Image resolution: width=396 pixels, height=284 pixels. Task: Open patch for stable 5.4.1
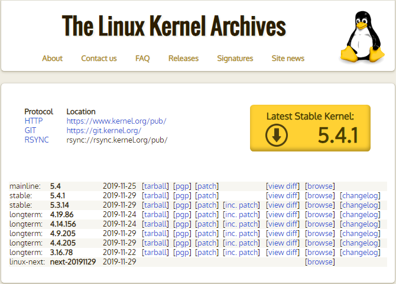[x=207, y=195]
